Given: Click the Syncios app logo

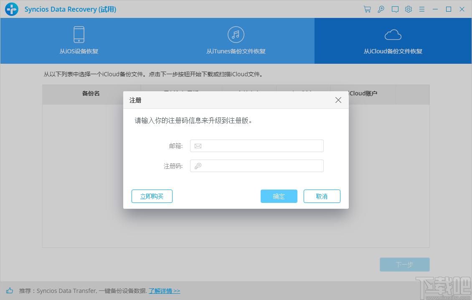Looking at the screenshot, I should [12, 9].
